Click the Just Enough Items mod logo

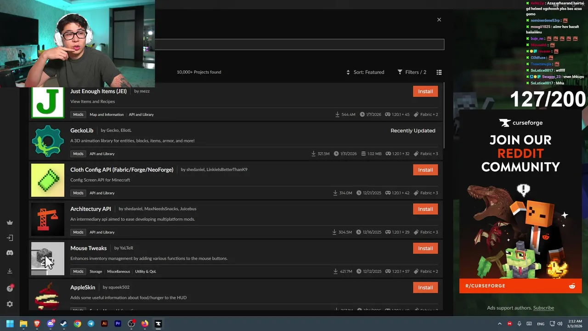coord(48,102)
